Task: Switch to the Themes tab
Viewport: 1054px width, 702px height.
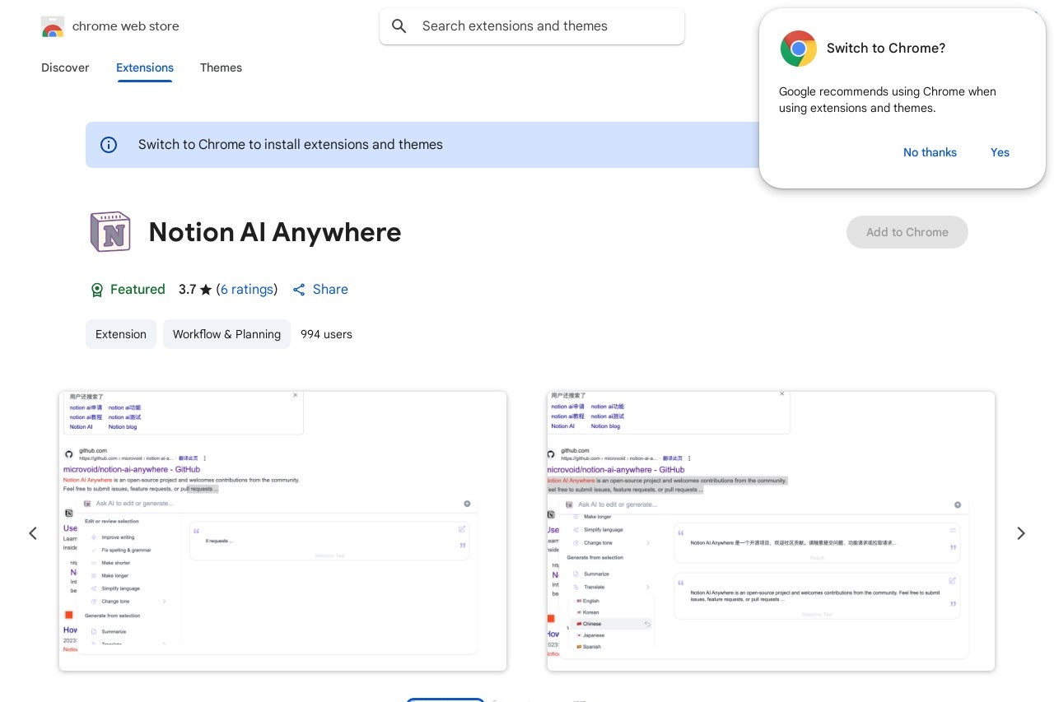Action: (x=221, y=67)
